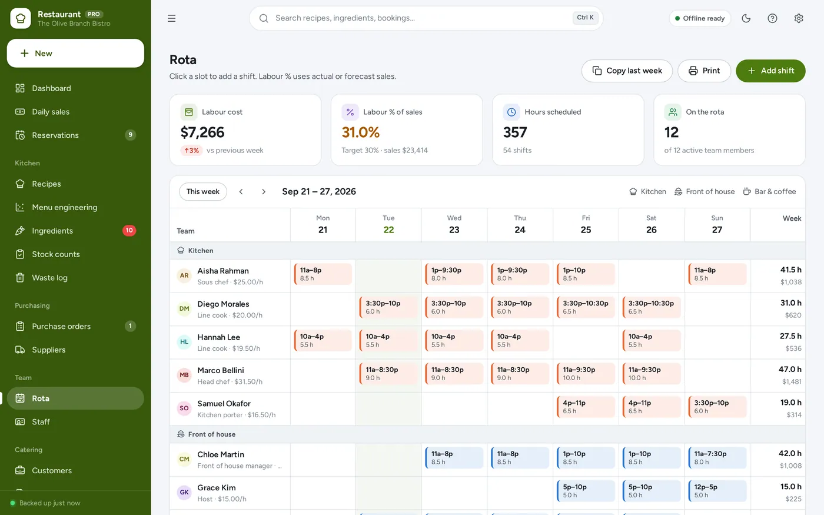Click the Suppliers truck icon
The height and width of the screenshot is (515, 824).
20,350
